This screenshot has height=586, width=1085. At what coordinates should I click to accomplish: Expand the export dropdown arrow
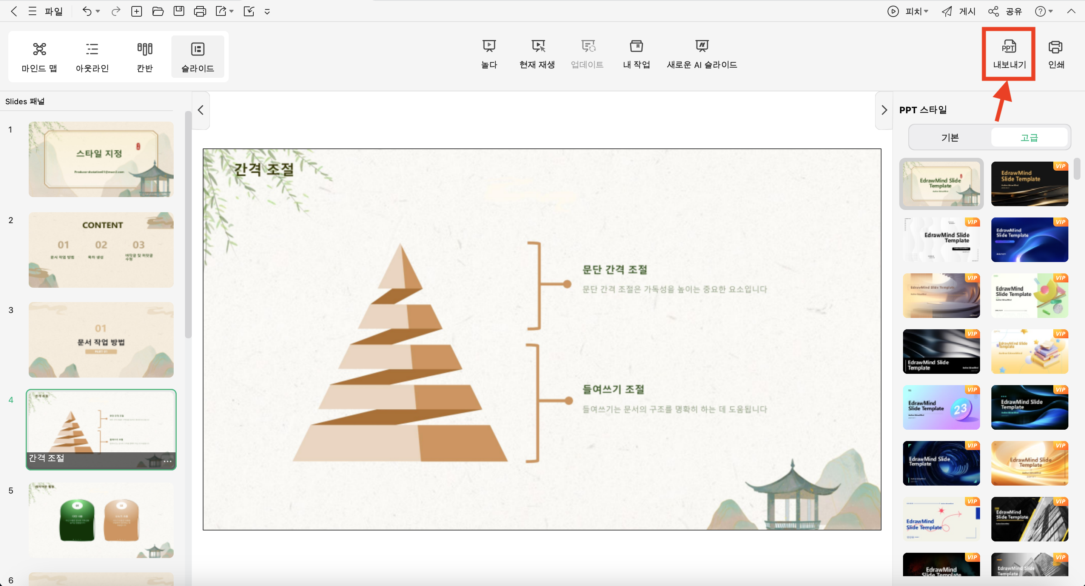[x=231, y=11]
